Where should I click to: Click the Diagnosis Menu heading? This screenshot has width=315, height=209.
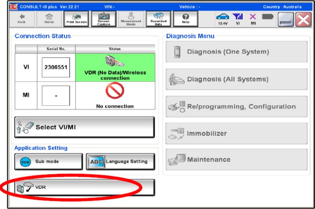[190, 36]
